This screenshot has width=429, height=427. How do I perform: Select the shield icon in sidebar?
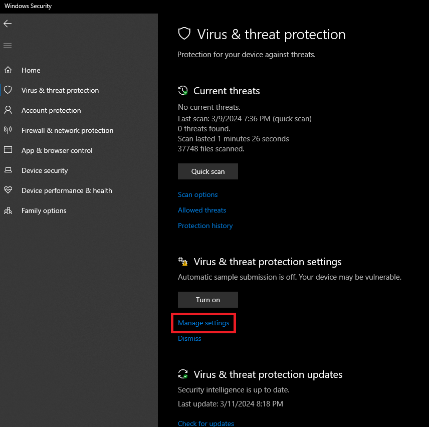click(x=8, y=90)
